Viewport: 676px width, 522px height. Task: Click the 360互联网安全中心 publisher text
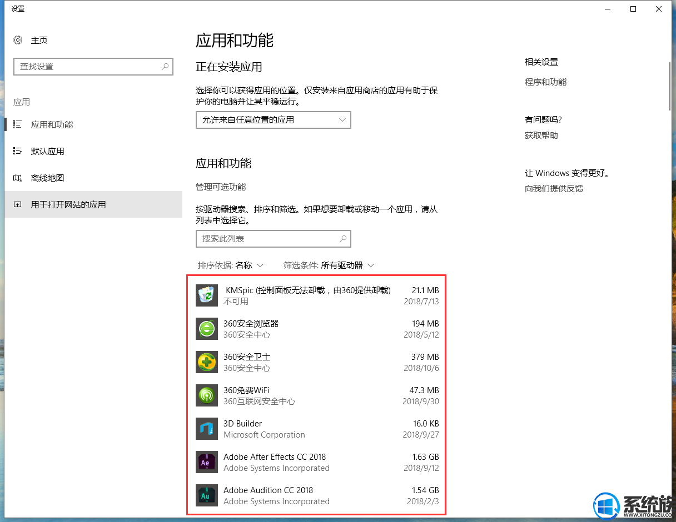pyautogui.click(x=260, y=401)
